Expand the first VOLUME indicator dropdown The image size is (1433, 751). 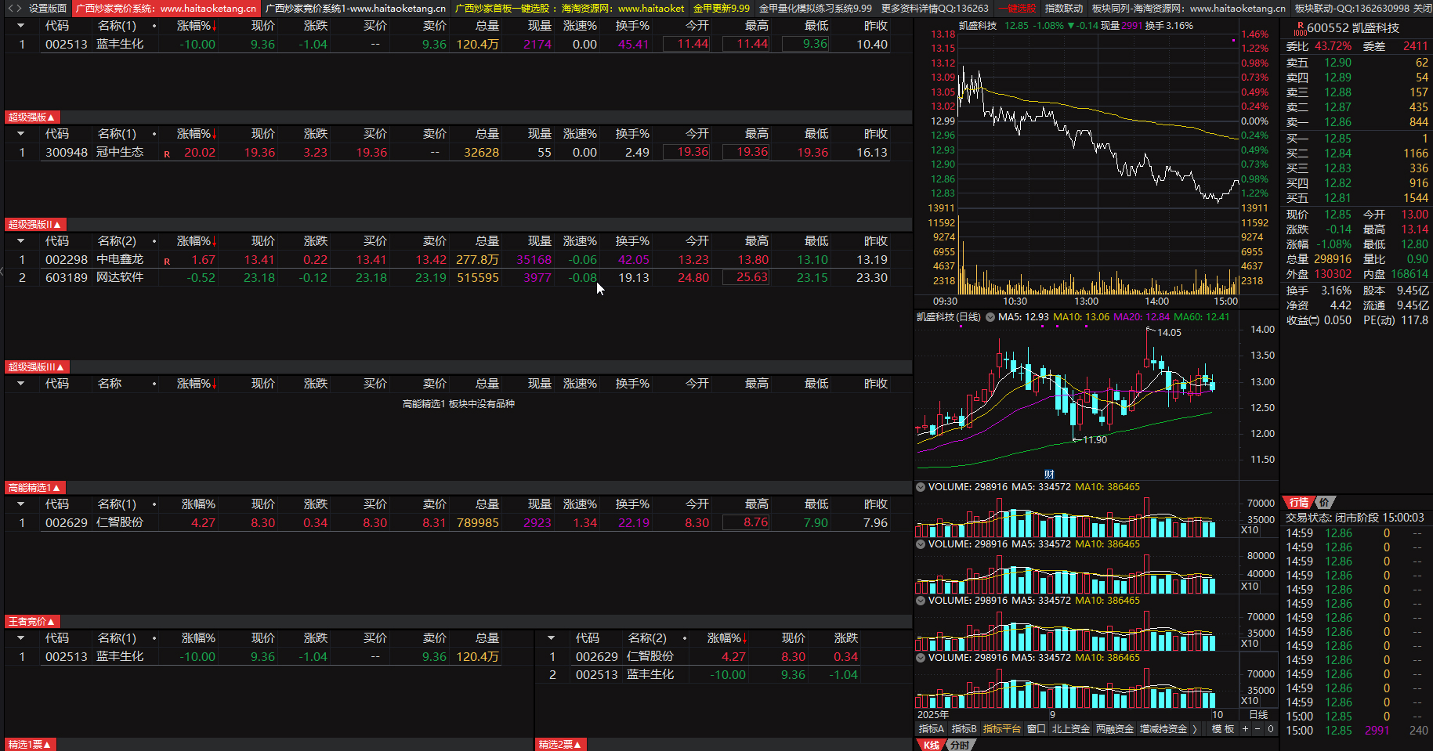click(x=921, y=487)
